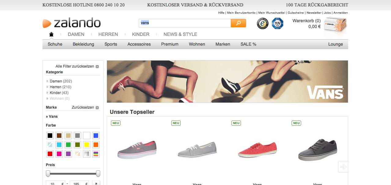Open the Mein Wunschzettel link
Screen dimensions: 391x185
tap(271, 13)
